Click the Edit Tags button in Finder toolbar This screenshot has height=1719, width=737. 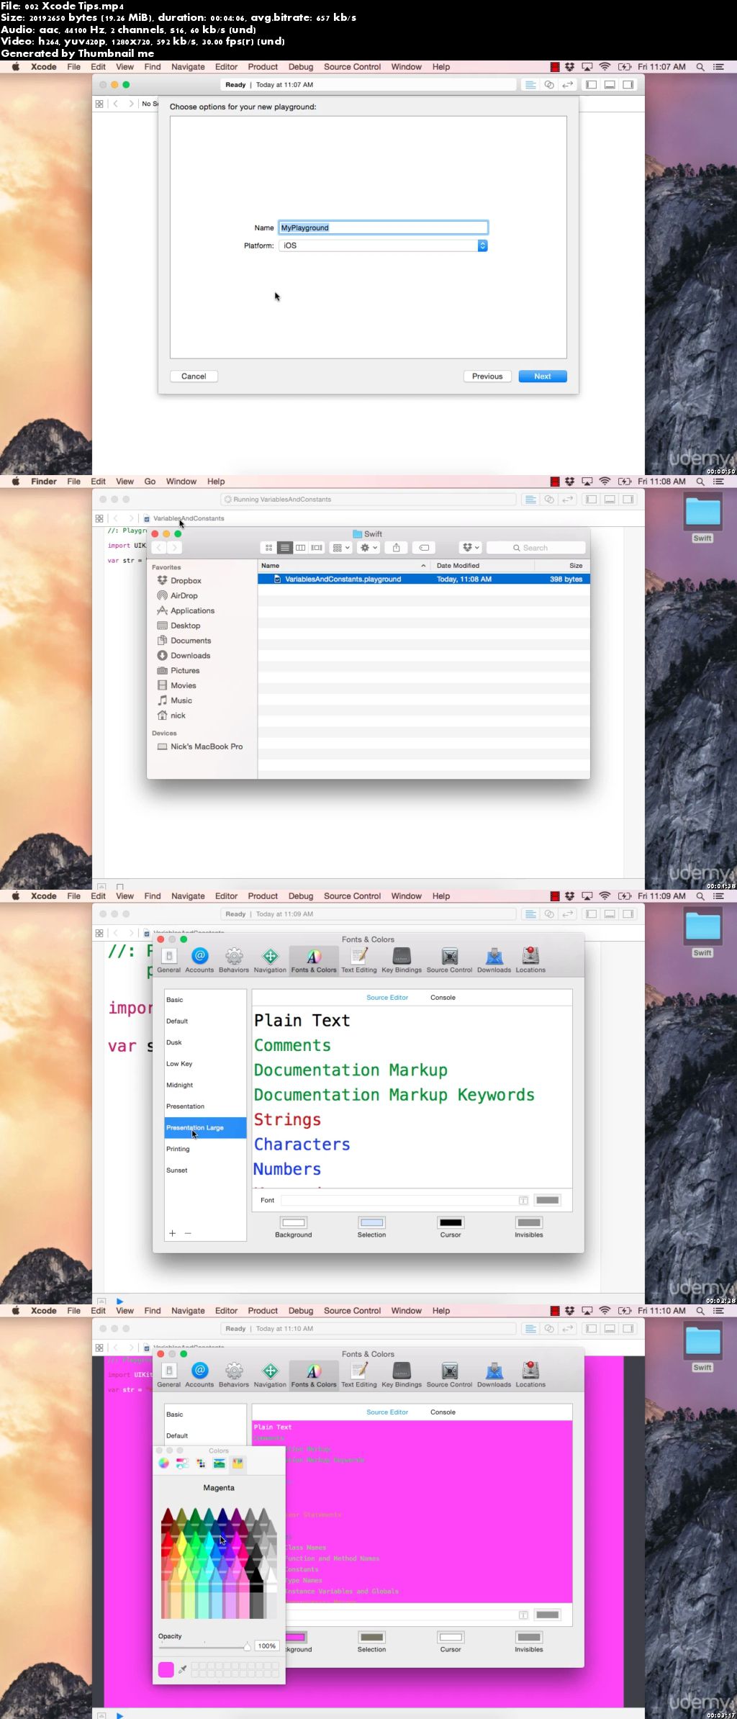tap(424, 548)
